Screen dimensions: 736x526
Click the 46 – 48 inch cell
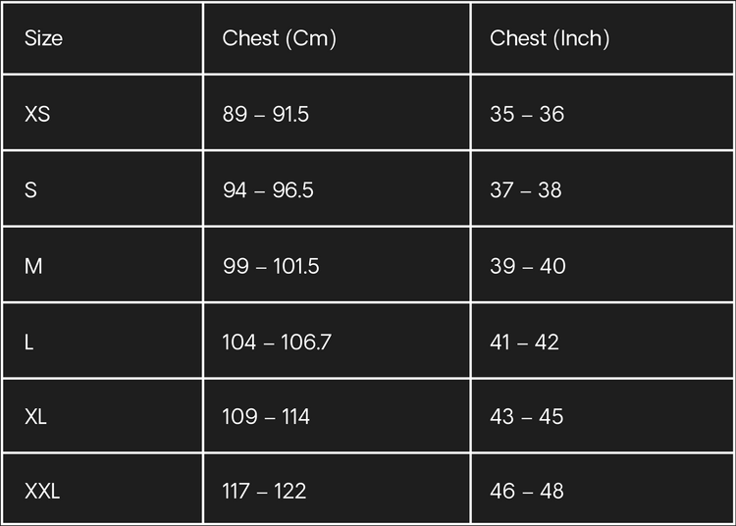[x=527, y=491]
